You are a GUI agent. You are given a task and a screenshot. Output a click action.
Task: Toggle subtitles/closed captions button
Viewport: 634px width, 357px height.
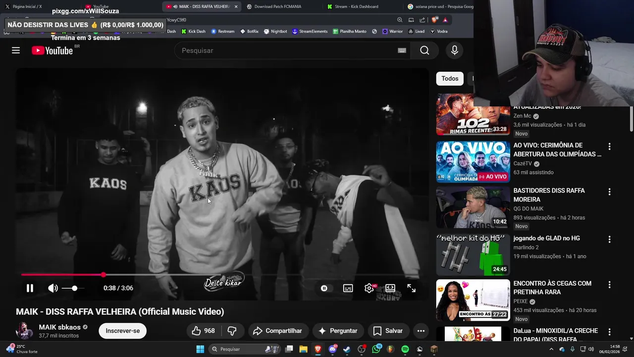[348, 288]
